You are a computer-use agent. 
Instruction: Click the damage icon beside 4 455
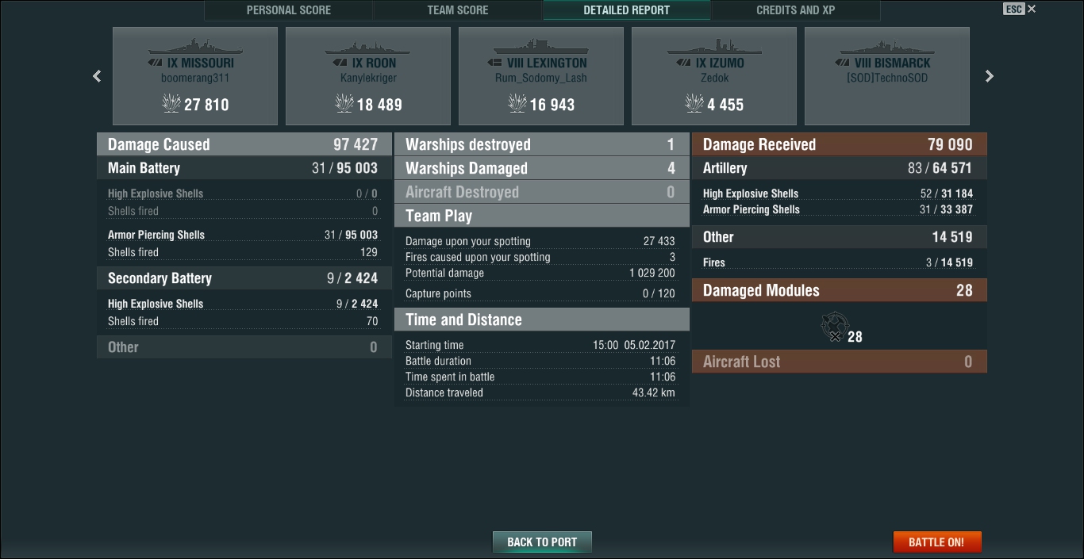point(694,103)
